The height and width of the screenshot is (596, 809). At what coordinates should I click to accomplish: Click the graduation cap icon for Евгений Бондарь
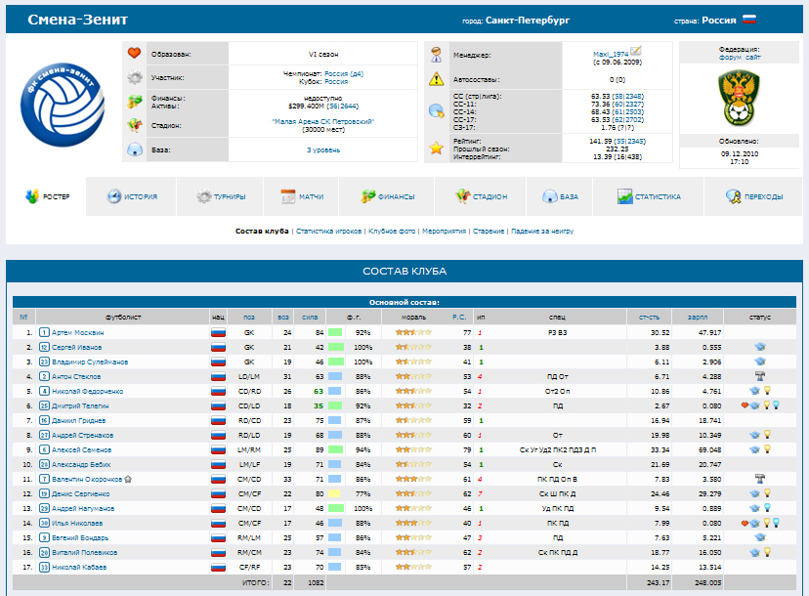[759, 537]
